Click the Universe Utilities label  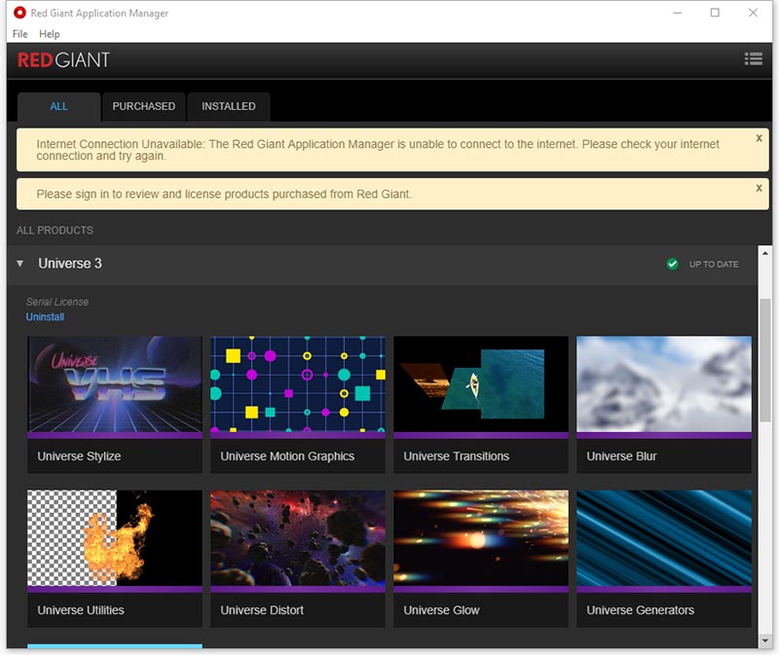[81, 610]
